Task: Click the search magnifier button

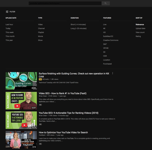Action: click(105, 3)
